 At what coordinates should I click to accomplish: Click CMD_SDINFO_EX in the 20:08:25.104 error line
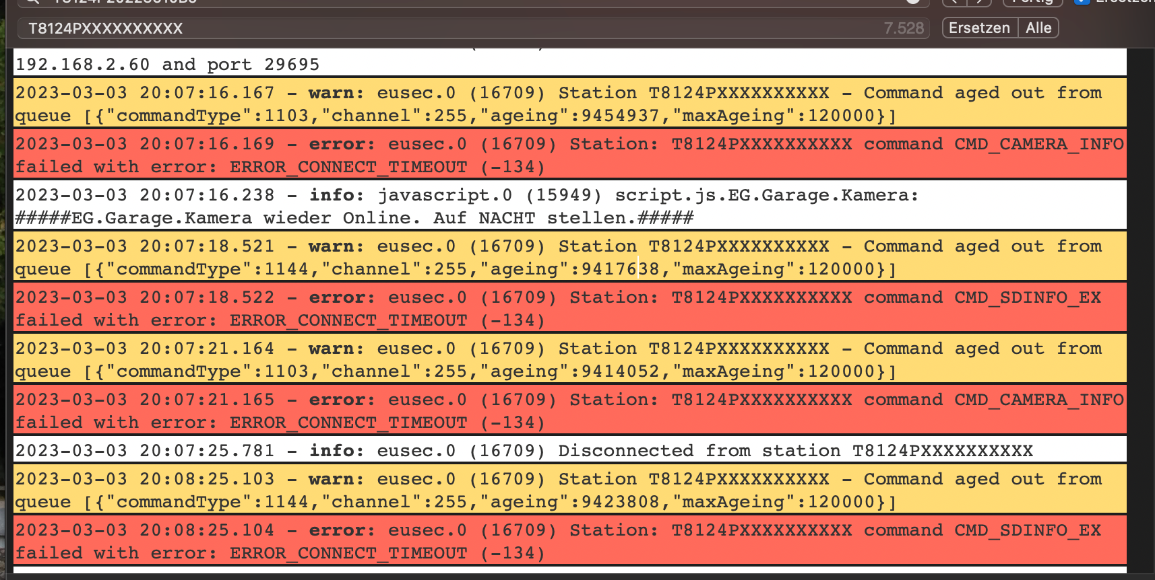point(1028,530)
